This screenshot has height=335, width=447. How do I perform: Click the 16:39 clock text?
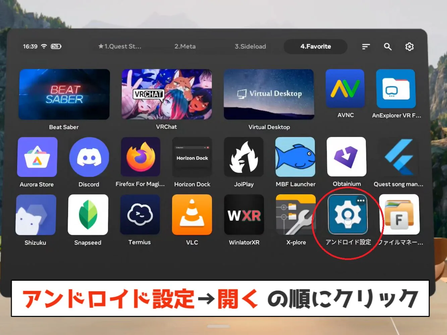pos(30,46)
